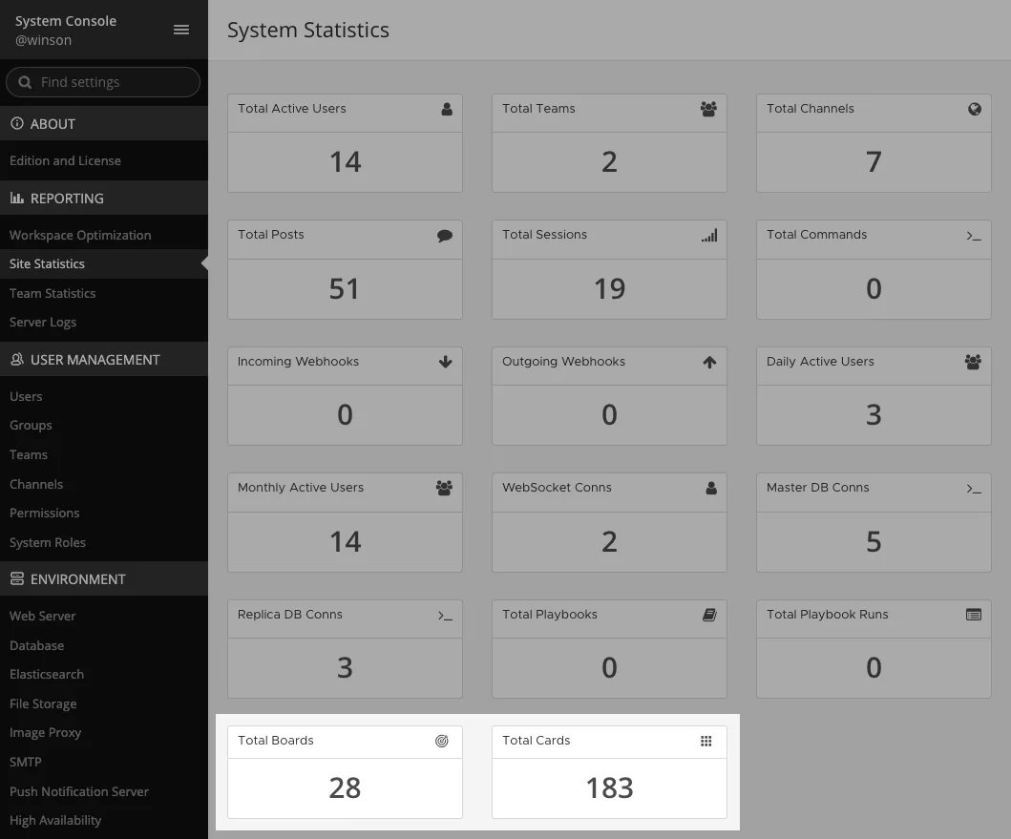Open High Availability settings in sidebar
This screenshot has width=1011, height=839.
54,820
